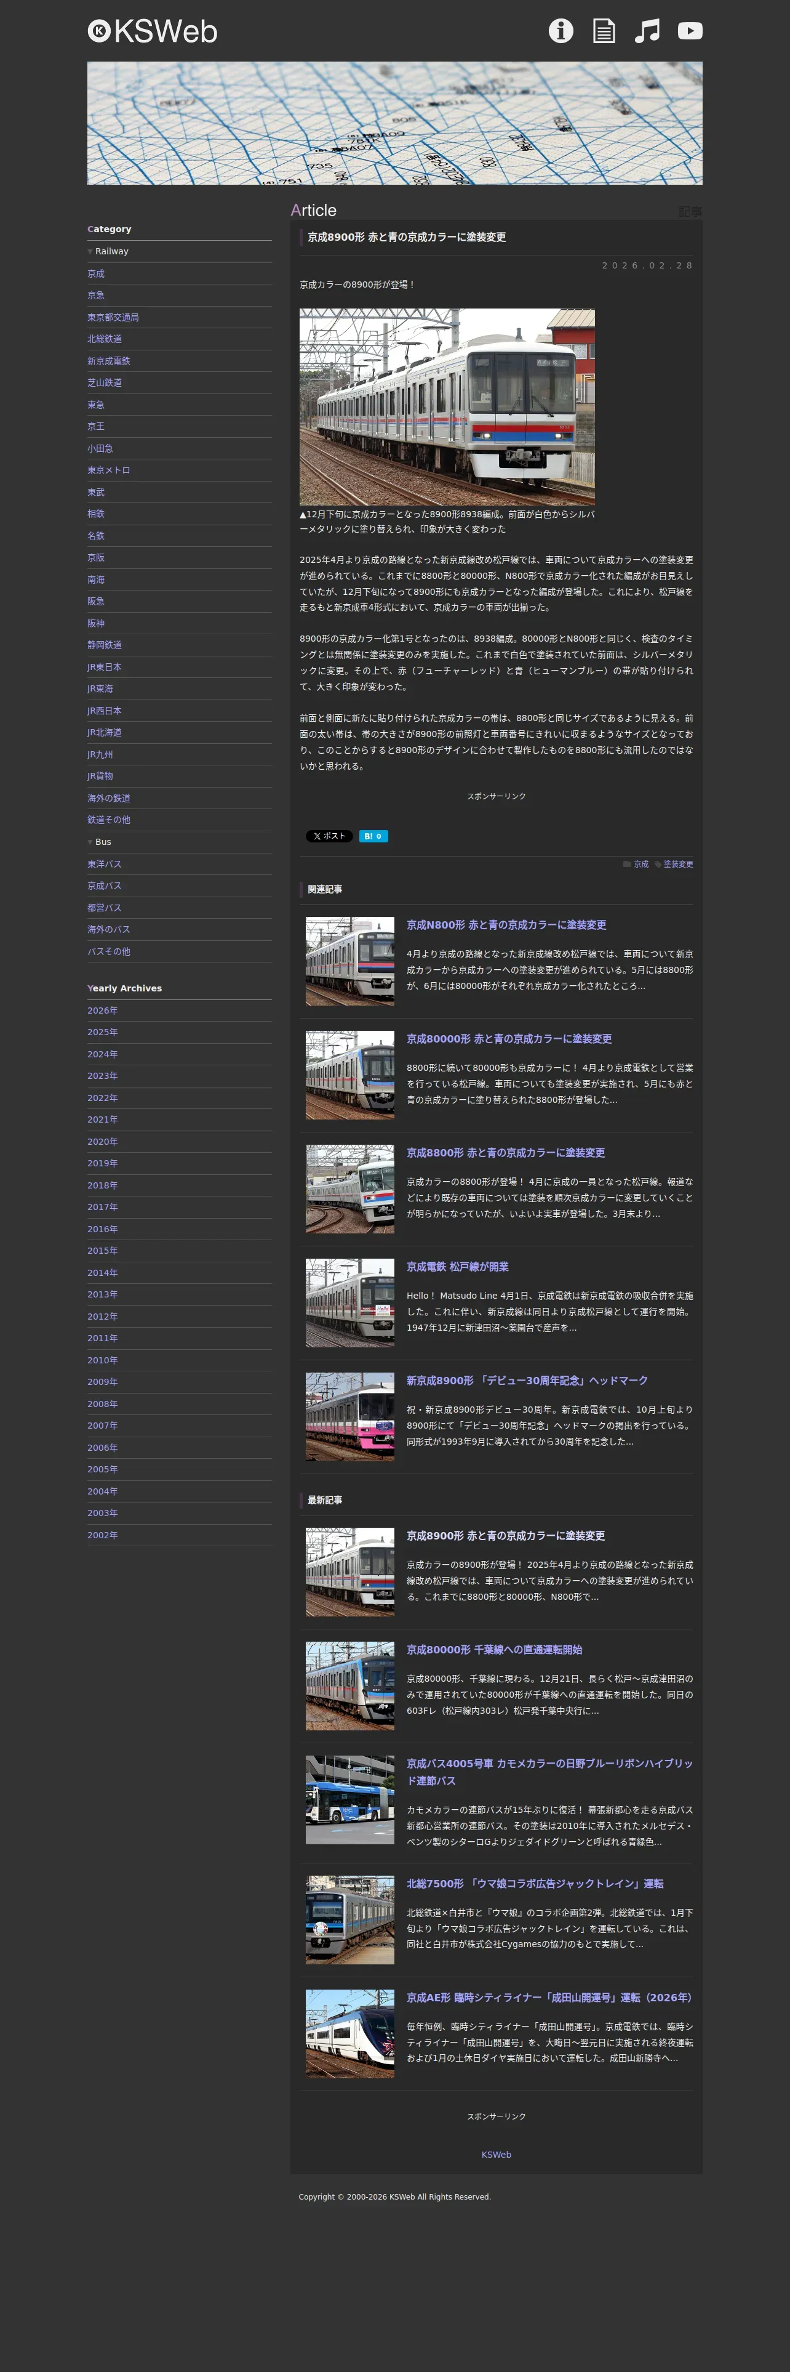Viewport: 790px width, 2372px height.
Task: Open the 2002年 yearly archive
Action: point(103,1535)
